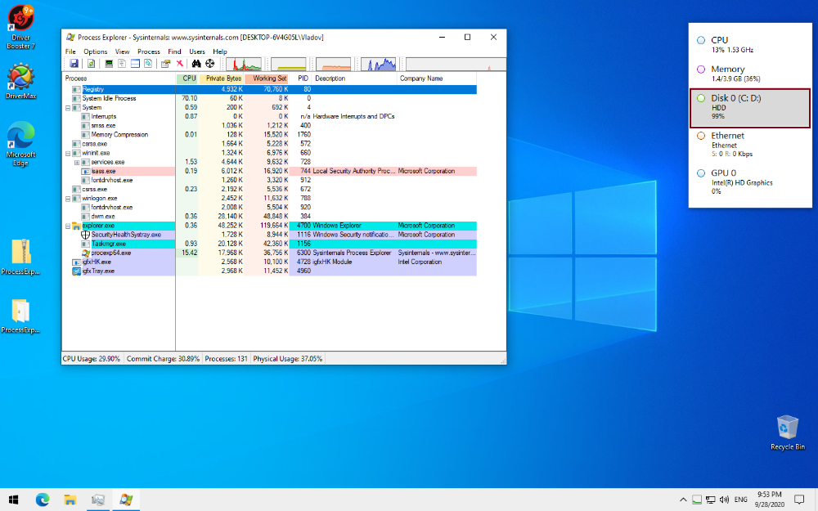
Task: Show hidden tray icons chevron
Action: pos(682,500)
